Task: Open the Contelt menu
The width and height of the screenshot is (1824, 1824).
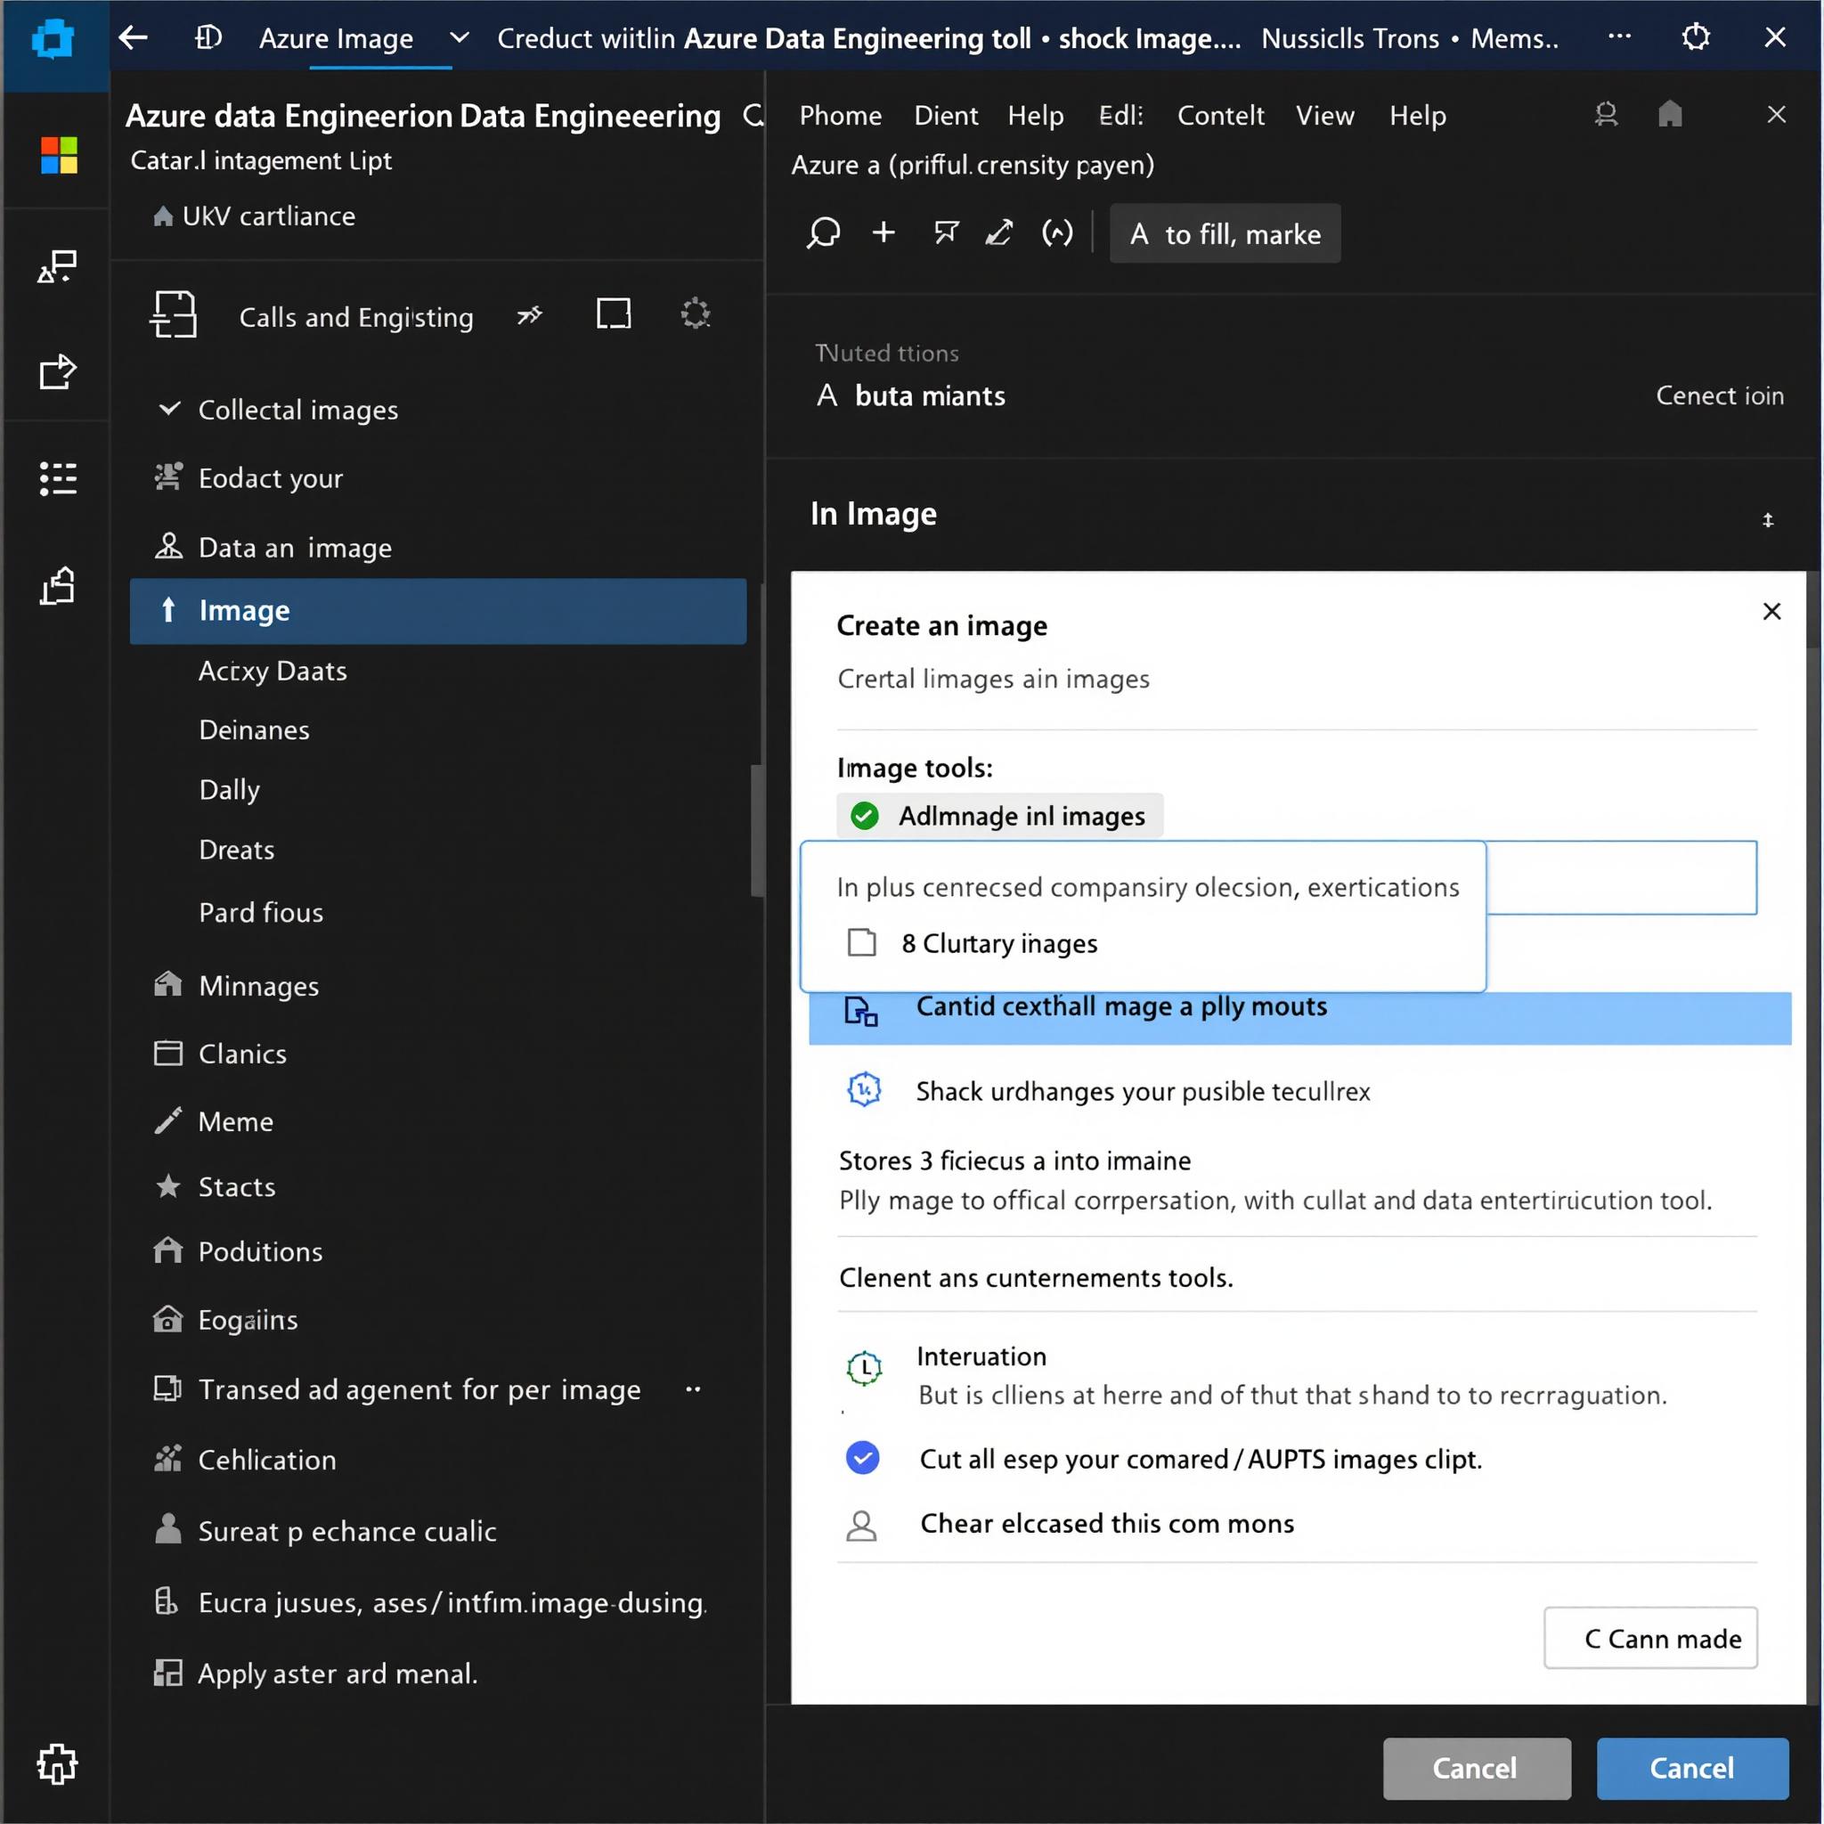Action: point(1220,115)
